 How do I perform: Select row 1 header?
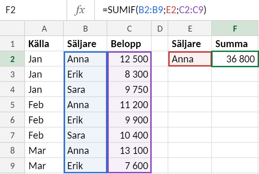tap(12, 44)
